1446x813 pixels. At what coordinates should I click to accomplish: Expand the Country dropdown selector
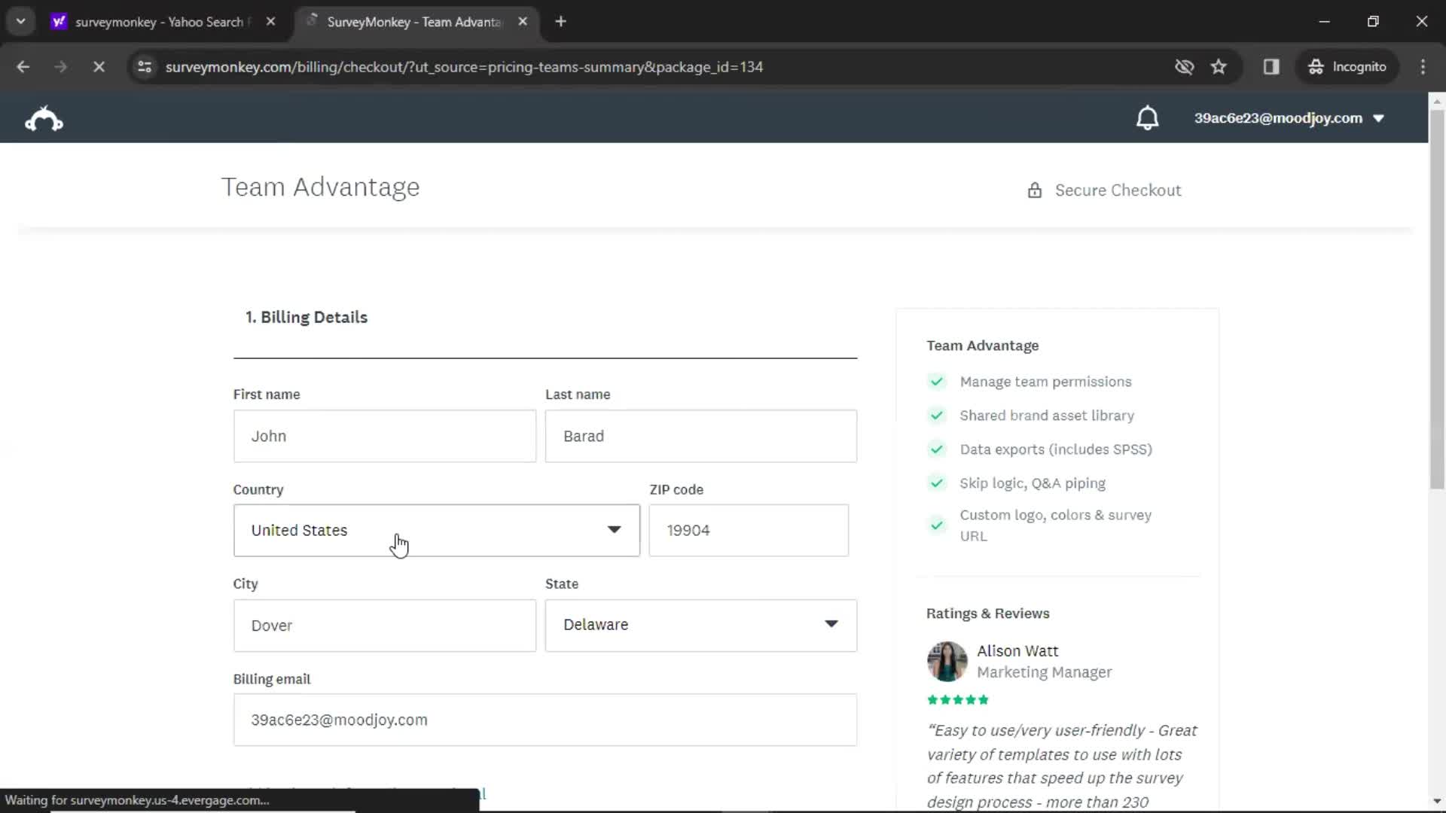(x=436, y=530)
